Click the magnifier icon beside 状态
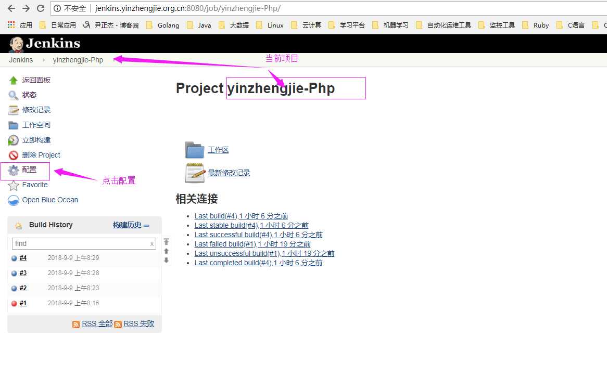The height and width of the screenshot is (389, 607). (x=14, y=95)
